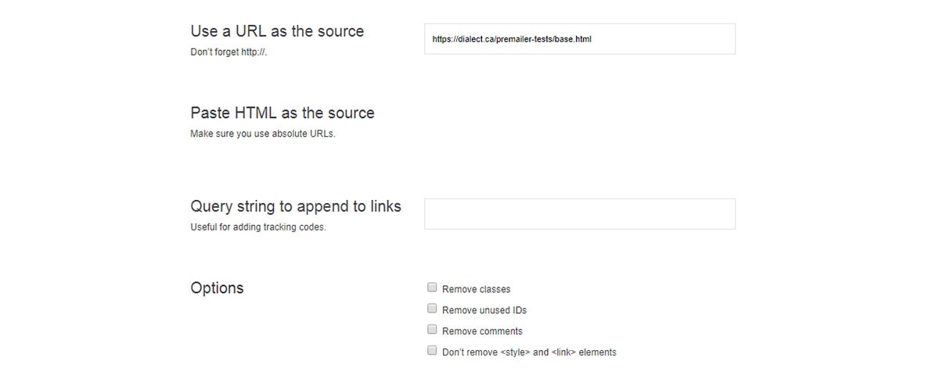Click the 'Query string to append to links' heading

pos(296,206)
